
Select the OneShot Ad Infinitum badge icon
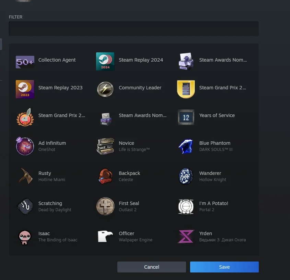click(25, 146)
